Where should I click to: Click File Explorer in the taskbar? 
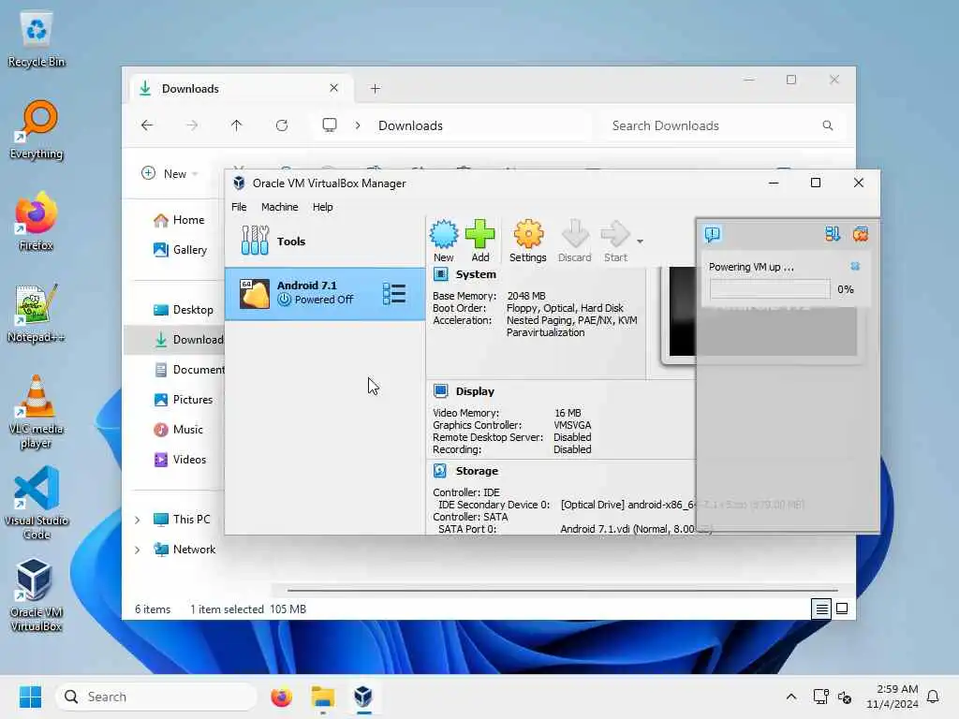(x=322, y=697)
